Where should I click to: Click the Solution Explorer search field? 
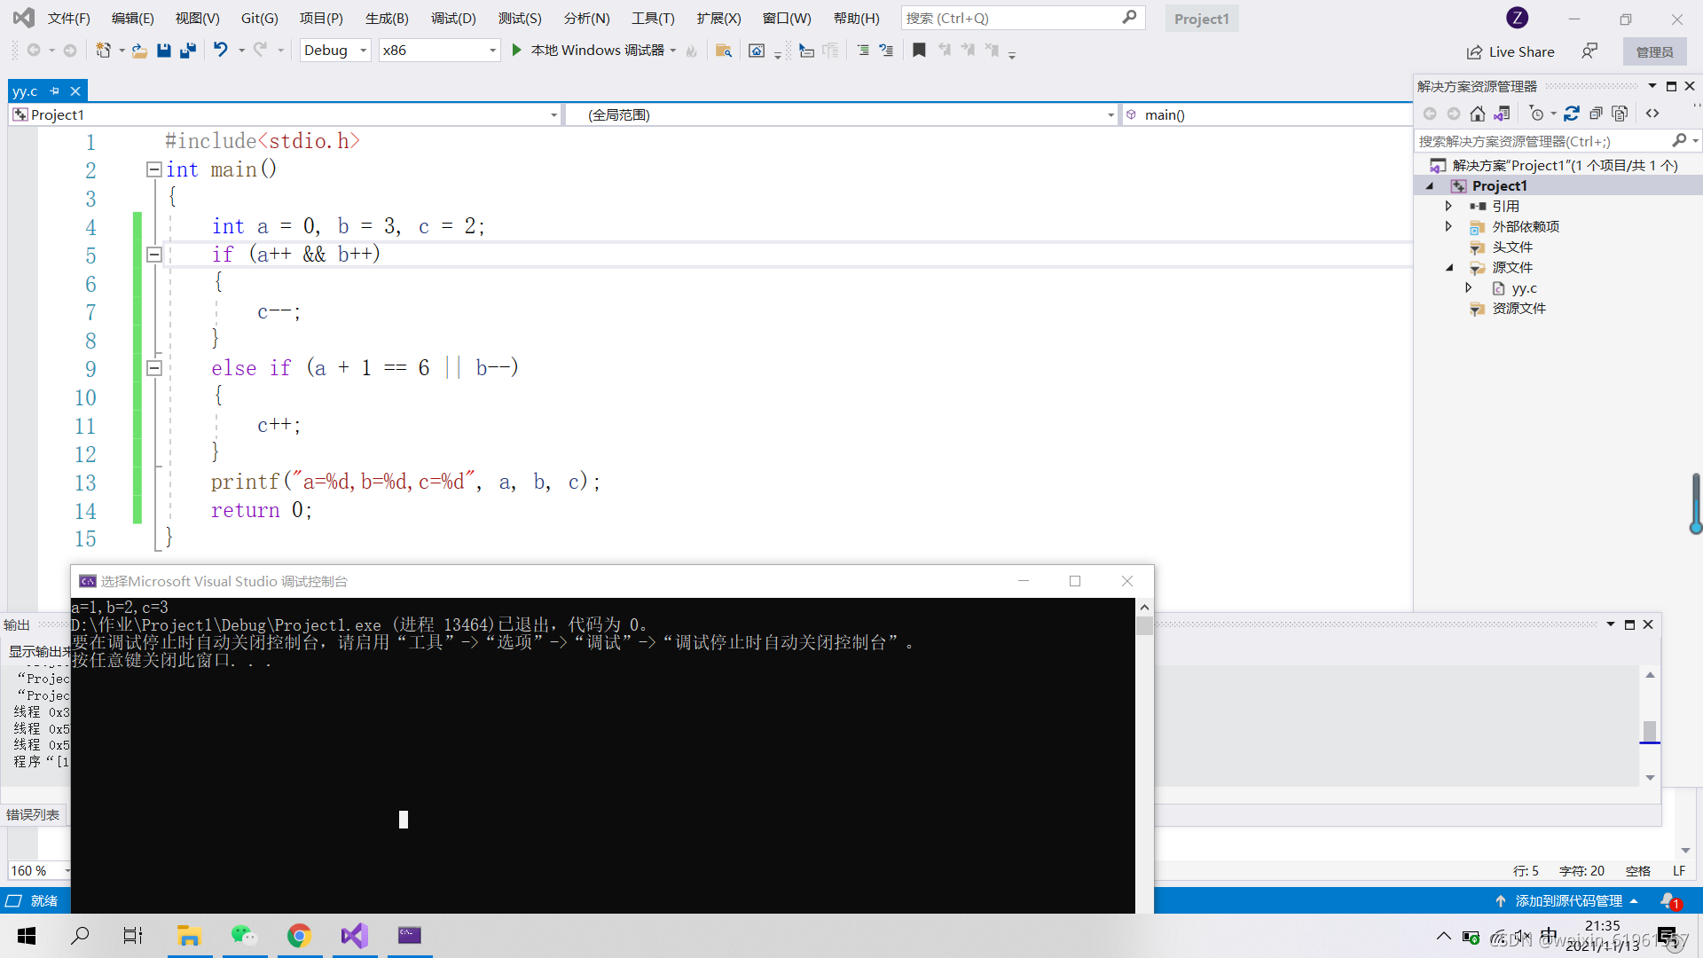(x=1542, y=141)
